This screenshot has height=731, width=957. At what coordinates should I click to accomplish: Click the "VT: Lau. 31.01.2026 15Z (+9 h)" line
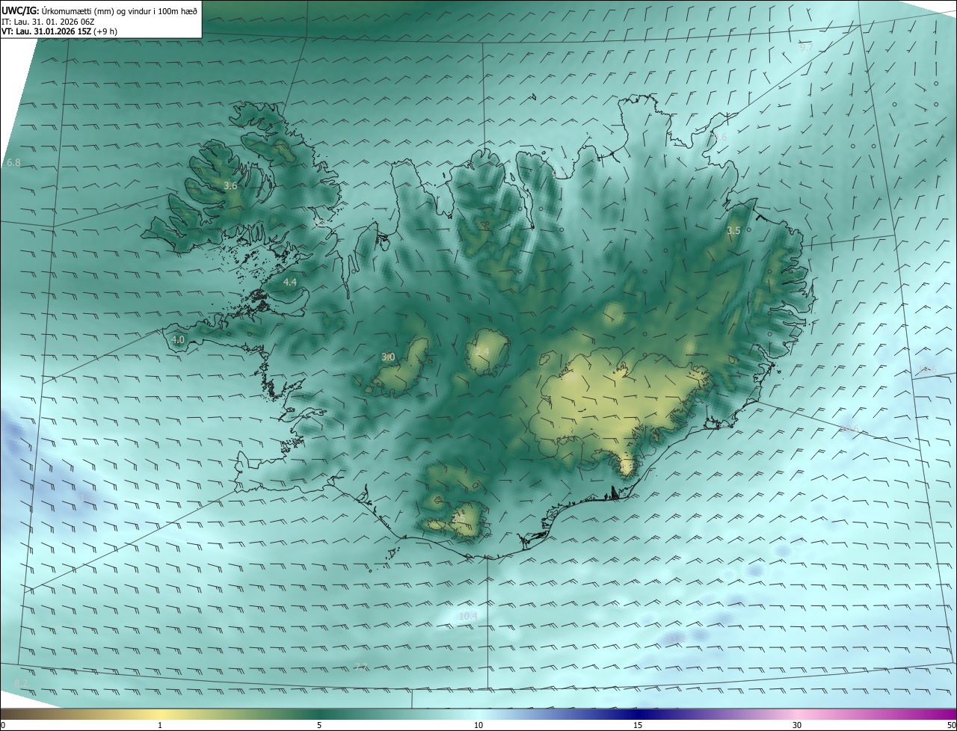tap(60, 31)
